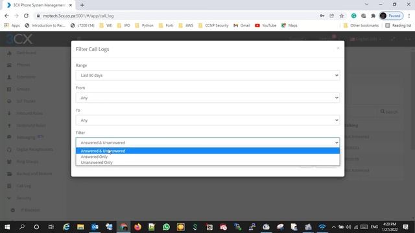This screenshot has width=415, height=233.
Task: Open the Dashboard sidebar item
Action: pos(26,52)
